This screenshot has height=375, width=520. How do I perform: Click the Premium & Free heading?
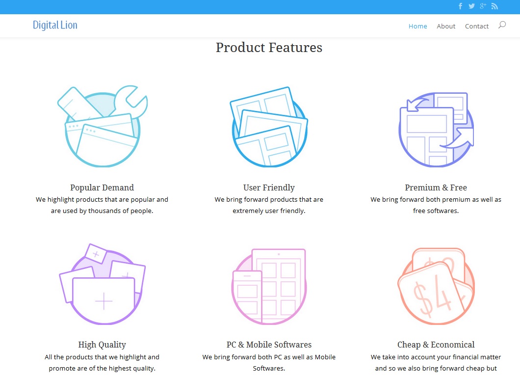[436, 187]
